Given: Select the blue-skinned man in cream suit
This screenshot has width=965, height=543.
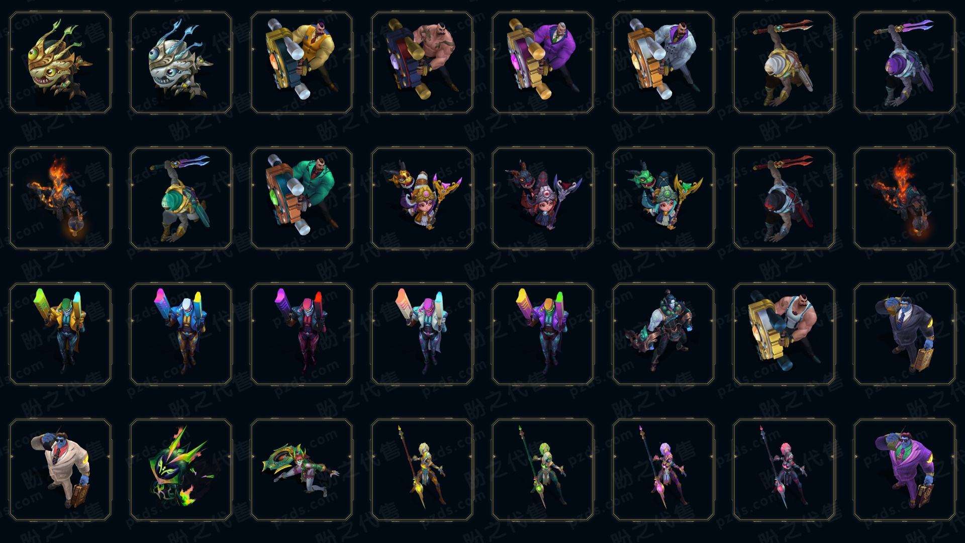Looking at the screenshot, I should tap(60, 470).
